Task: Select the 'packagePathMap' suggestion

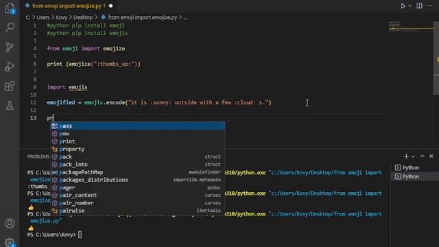Action: point(137,172)
